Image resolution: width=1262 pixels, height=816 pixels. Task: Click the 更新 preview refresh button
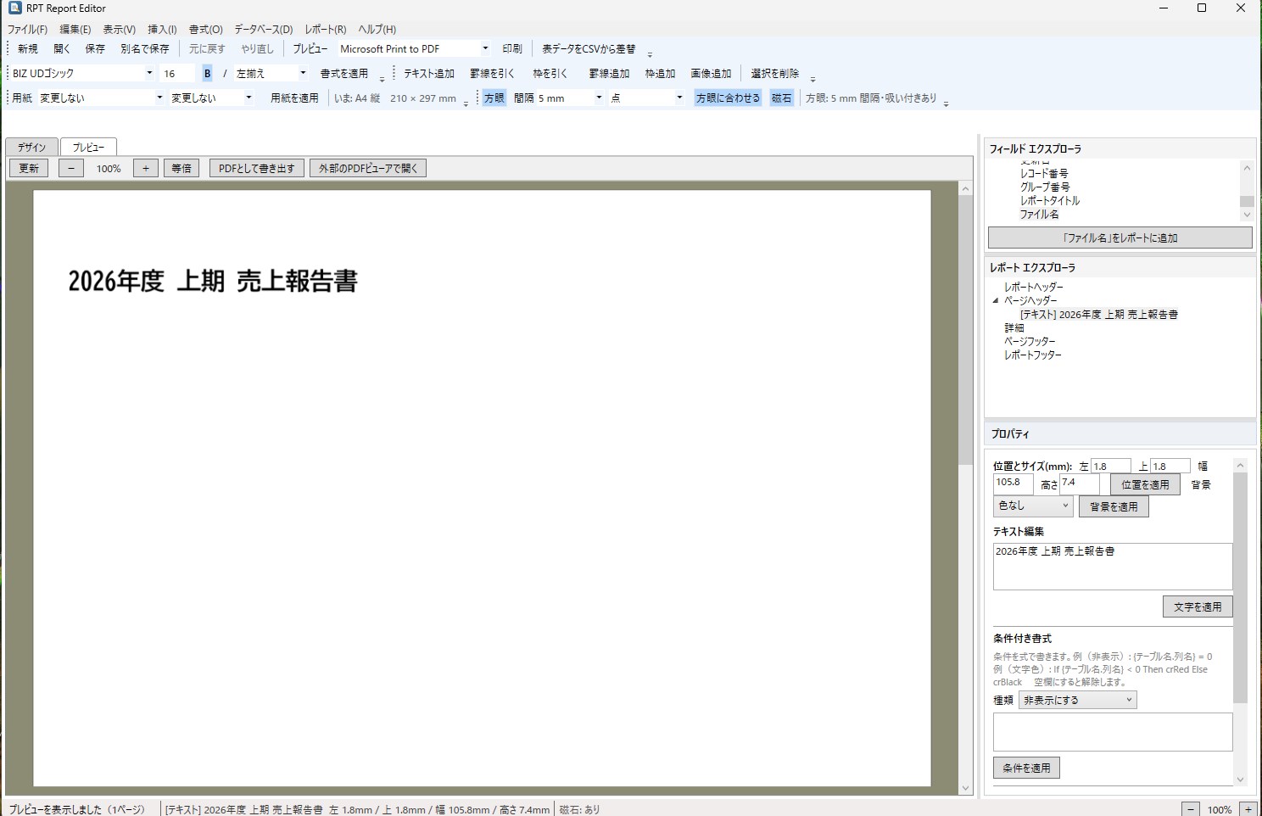pyautogui.click(x=29, y=168)
